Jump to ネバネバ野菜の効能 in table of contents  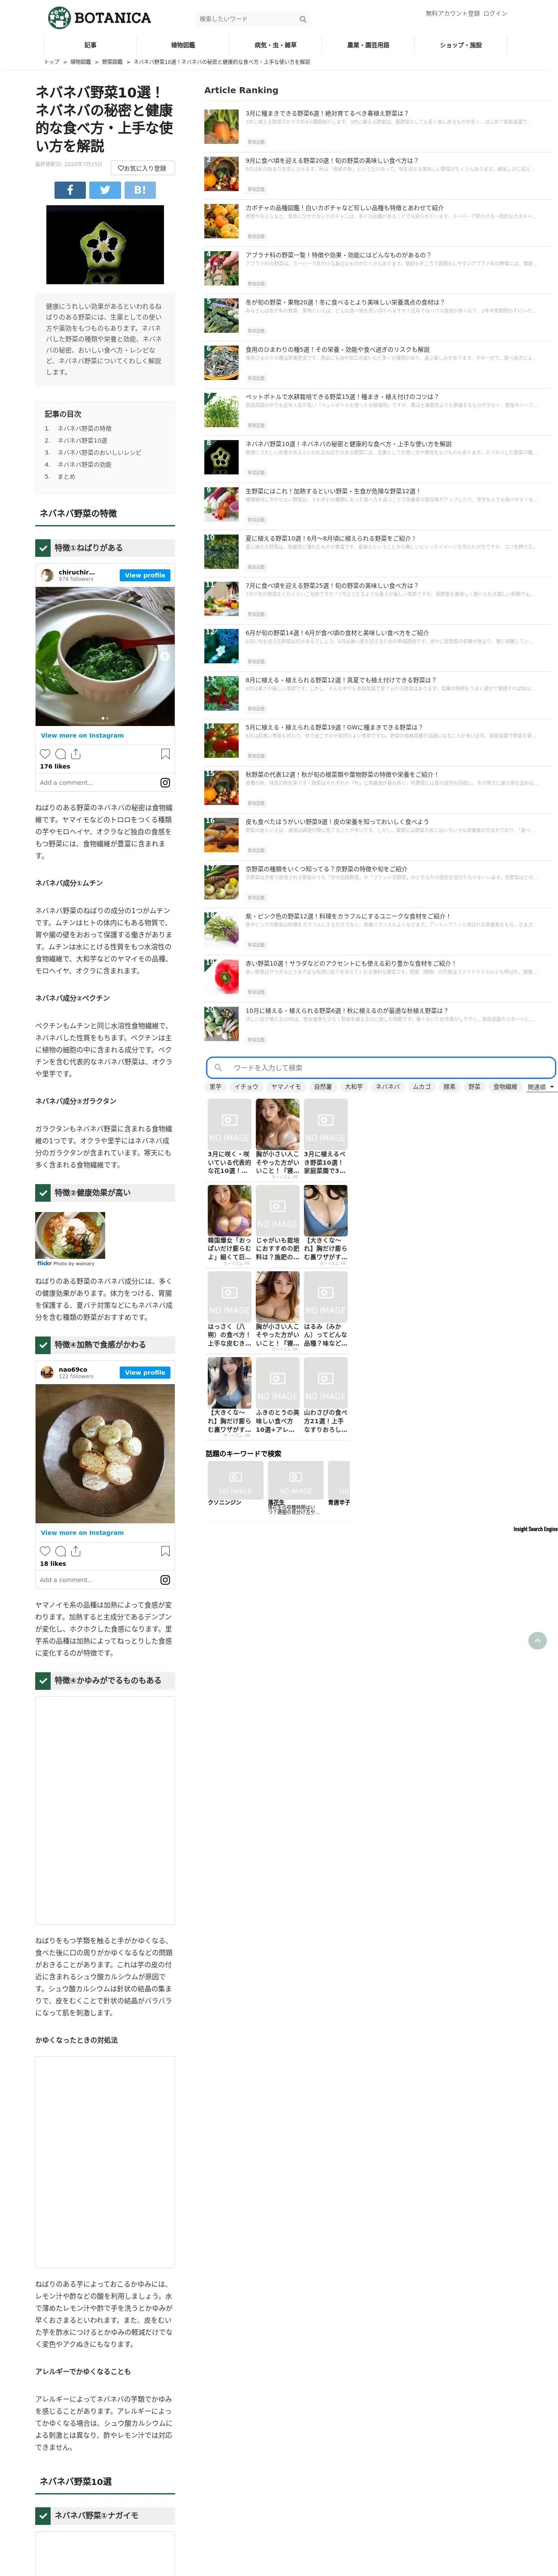click(x=84, y=464)
